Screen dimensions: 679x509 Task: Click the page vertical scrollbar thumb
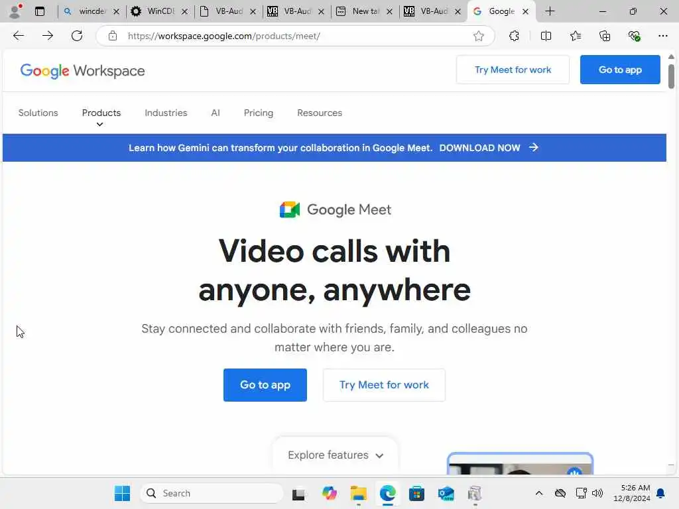point(671,77)
